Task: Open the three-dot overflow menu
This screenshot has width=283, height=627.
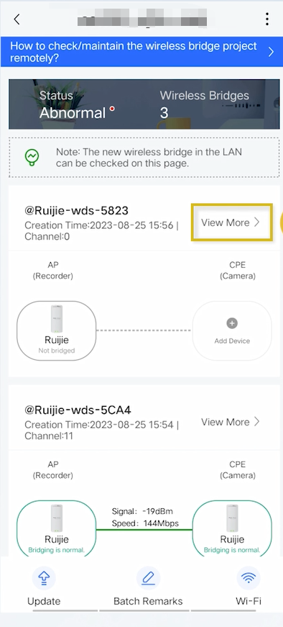Action: click(267, 19)
